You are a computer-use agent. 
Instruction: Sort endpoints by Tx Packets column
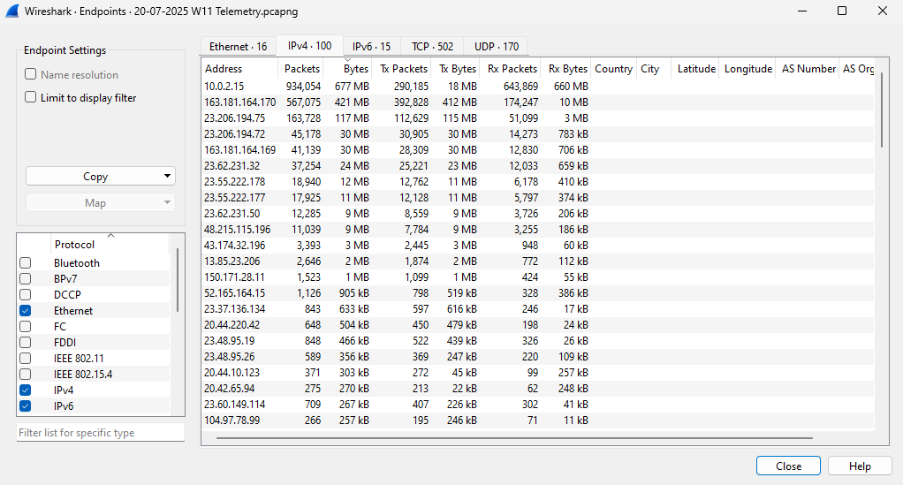(x=401, y=69)
